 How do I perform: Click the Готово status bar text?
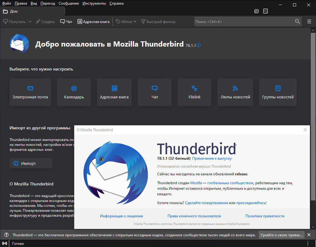[18, 244]
